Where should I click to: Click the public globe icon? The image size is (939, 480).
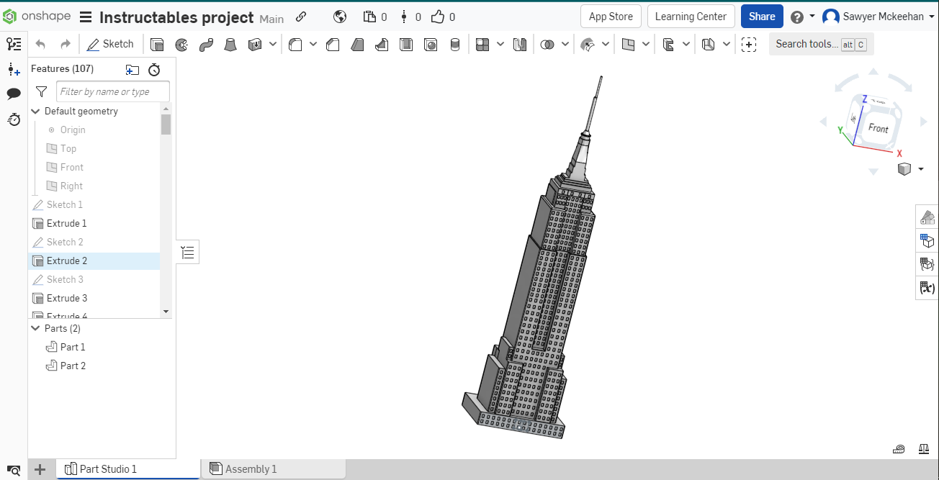tap(341, 17)
